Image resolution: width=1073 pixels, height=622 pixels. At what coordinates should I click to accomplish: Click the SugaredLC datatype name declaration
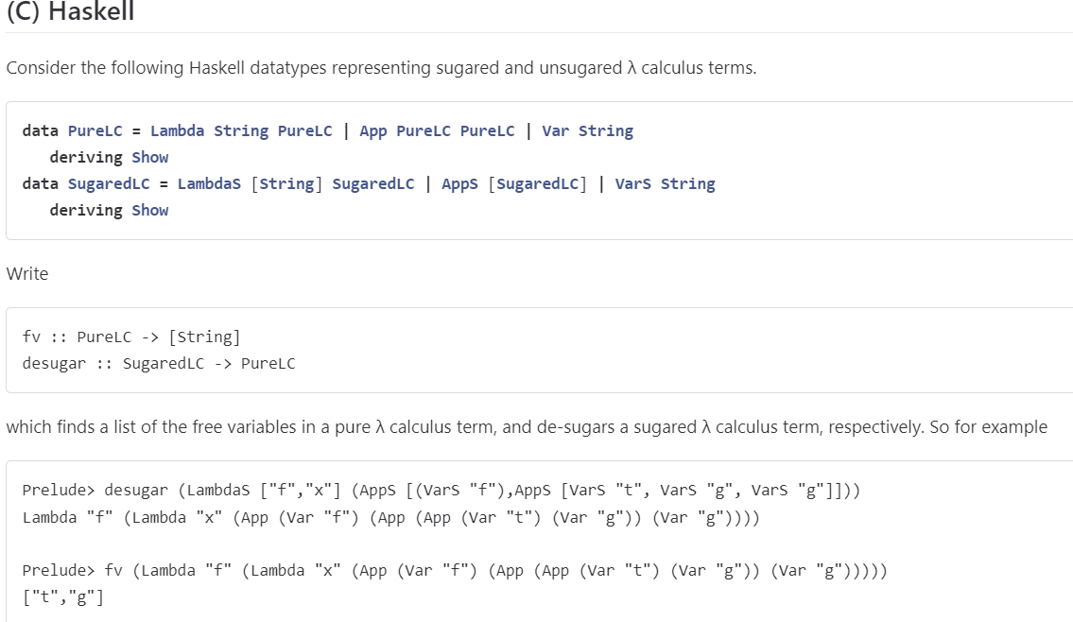coord(109,184)
